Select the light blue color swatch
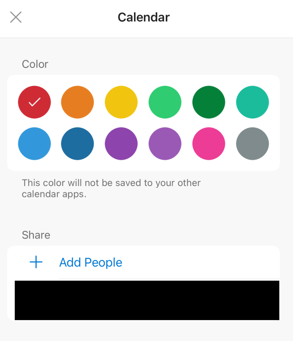This screenshot has width=293, height=341. pyautogui.click(x=34, y=144)
